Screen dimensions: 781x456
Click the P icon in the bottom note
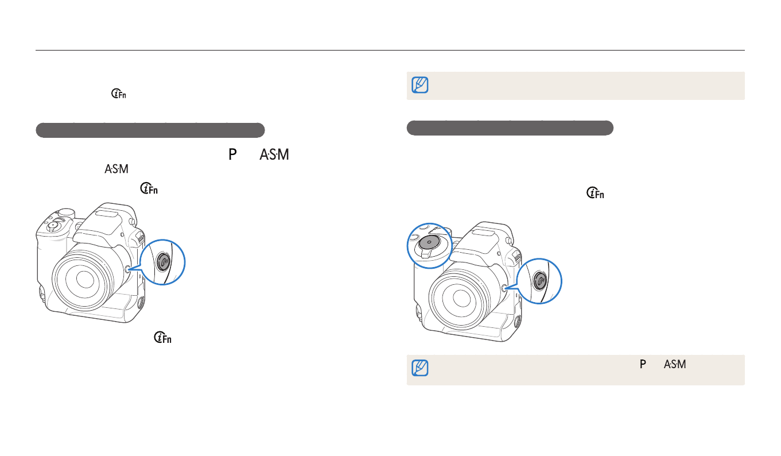tap(643, 364)
